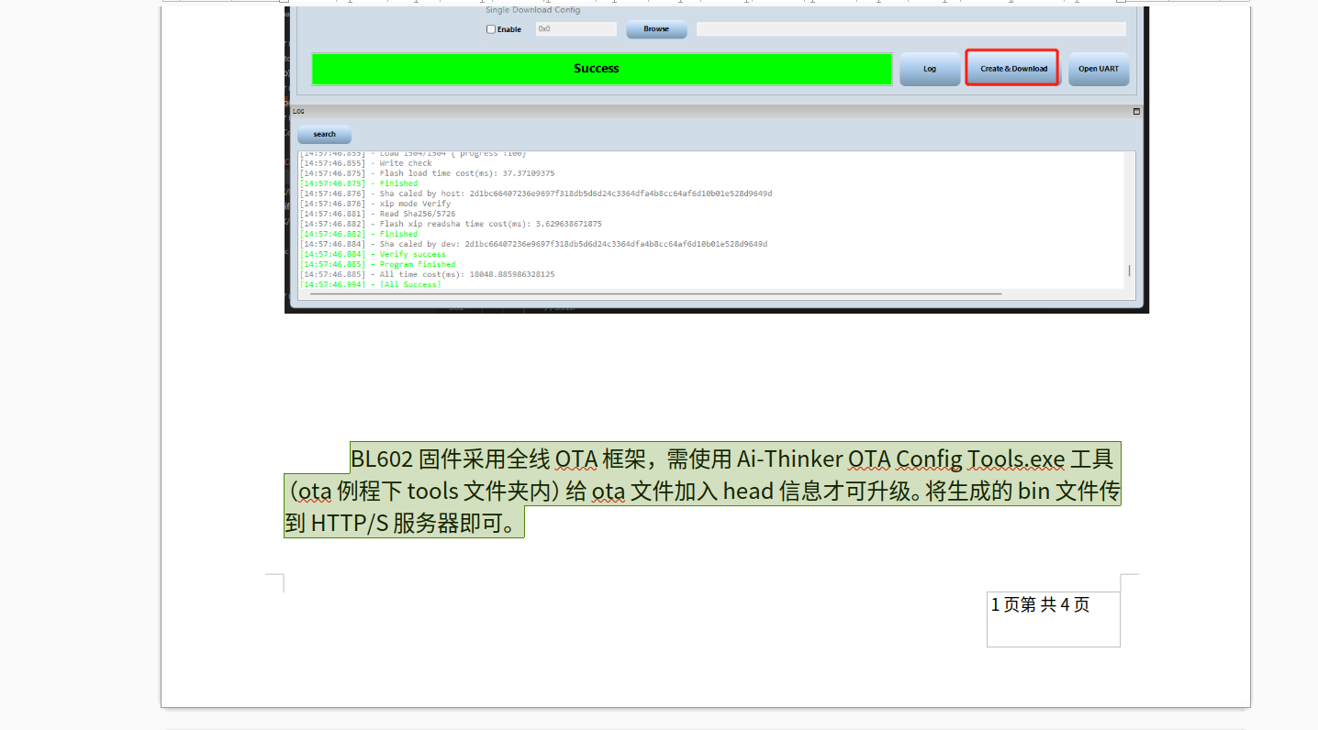Click the 'BL602' word in the paragraph

[x=382, y=459]
